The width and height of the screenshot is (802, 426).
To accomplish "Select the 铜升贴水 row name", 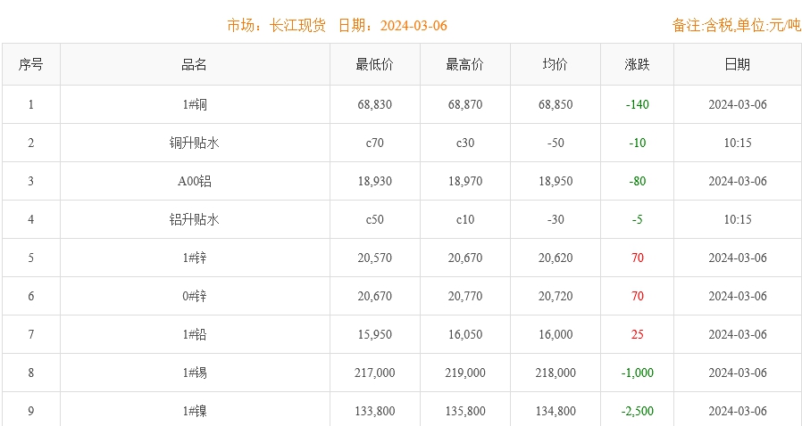I will 194,143.
